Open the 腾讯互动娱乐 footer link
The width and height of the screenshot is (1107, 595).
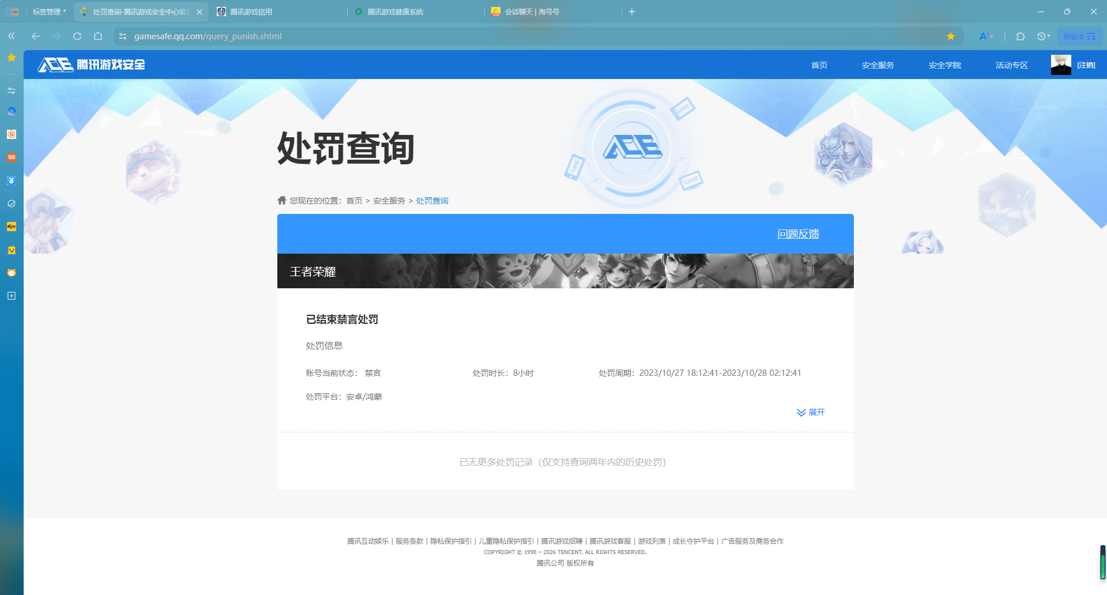368,541
